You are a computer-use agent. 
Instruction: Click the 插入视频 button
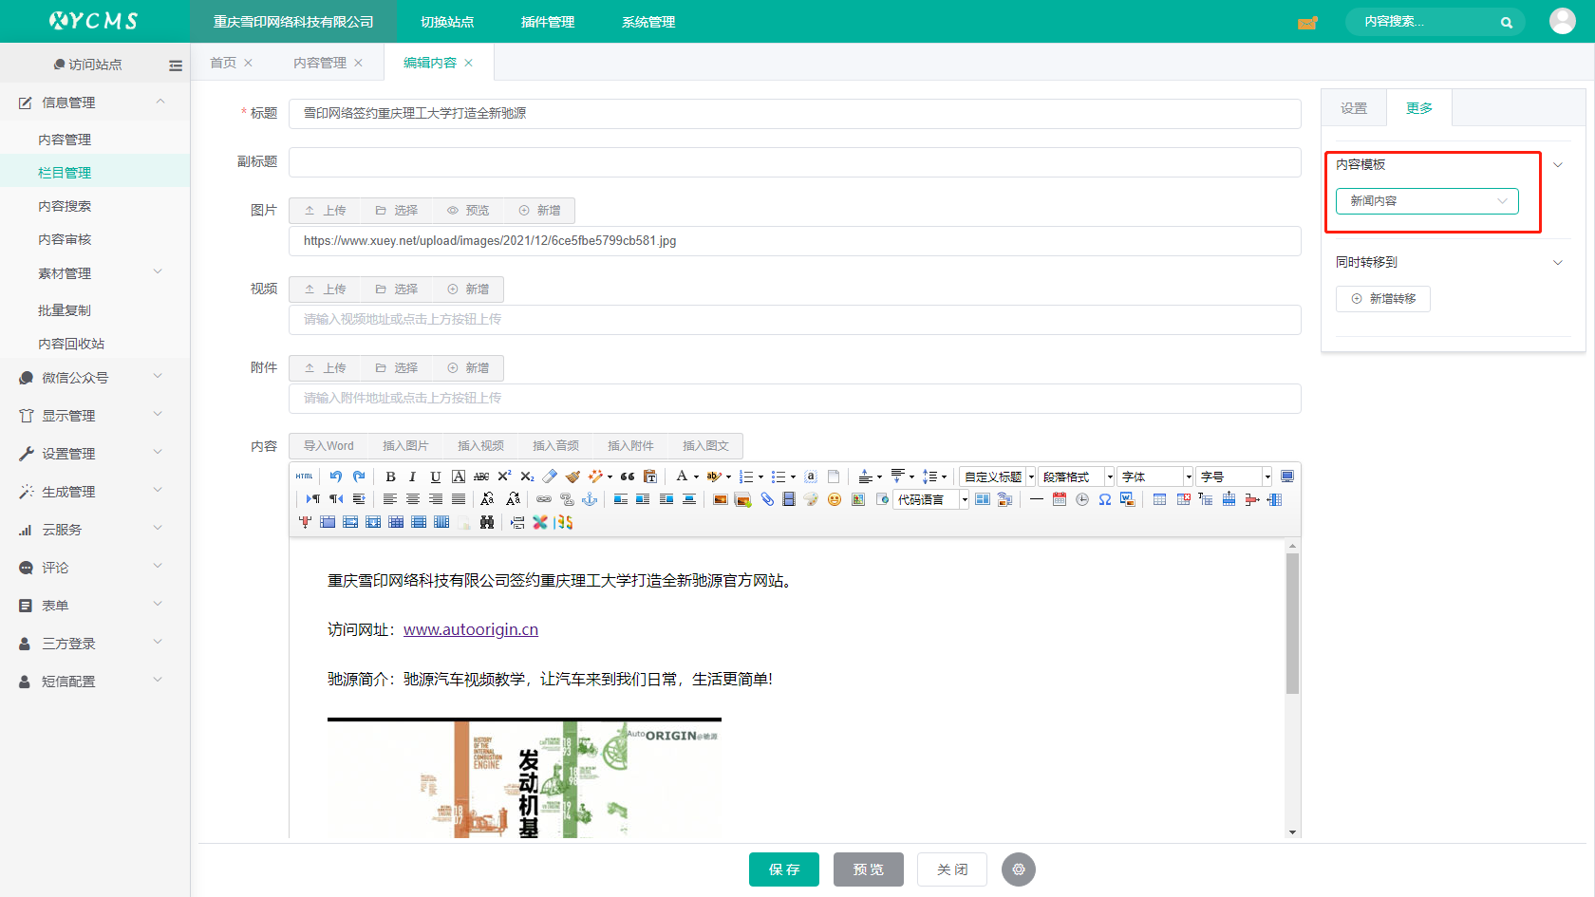pyautogui.click(x=480, y=446)
